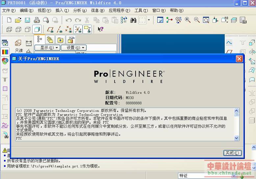Screen dimensions: 256x179
Task: Open the 编辑(E) menu
Action: point(26,11)
